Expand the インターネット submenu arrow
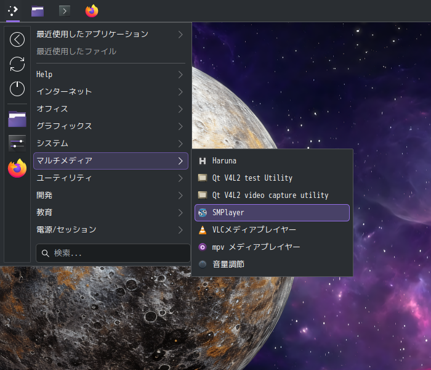 (x=180, y=92)
